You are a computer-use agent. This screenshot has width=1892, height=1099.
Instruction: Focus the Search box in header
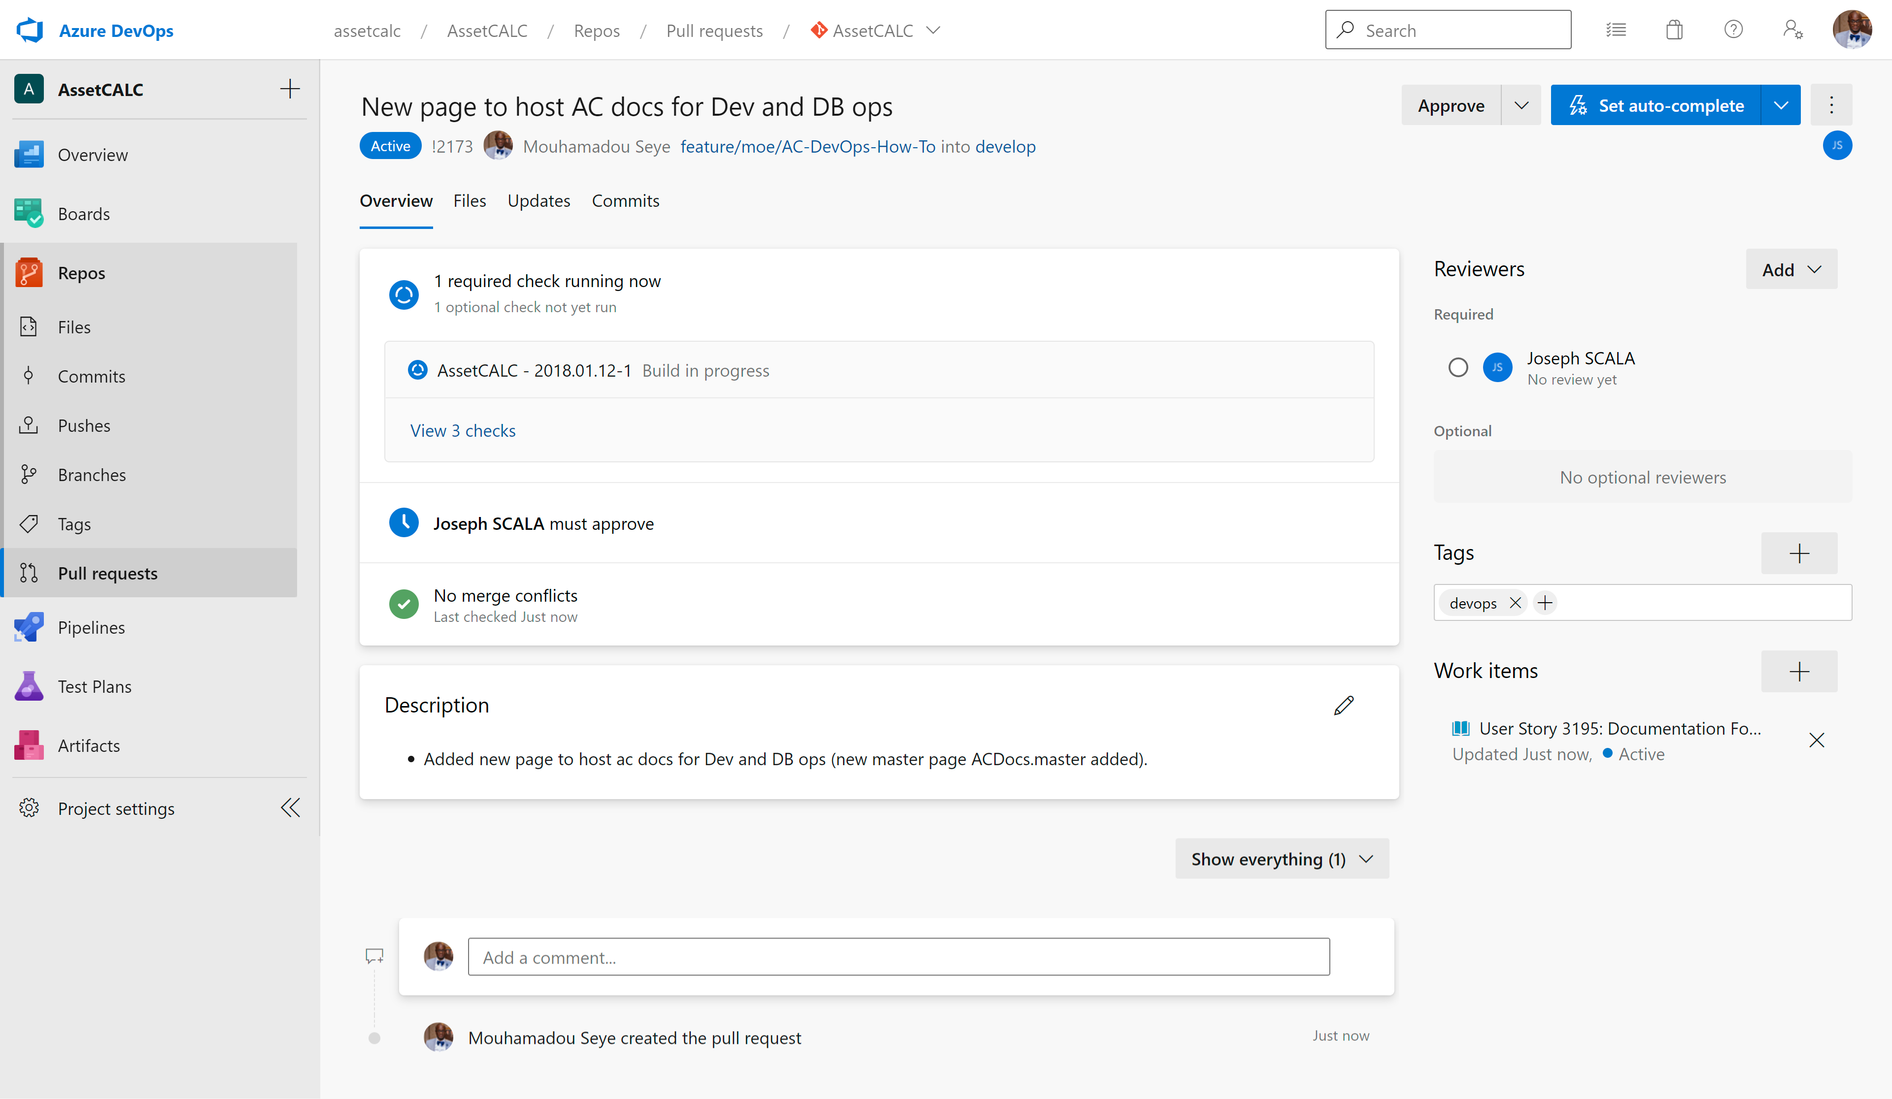pos(1448,30)
